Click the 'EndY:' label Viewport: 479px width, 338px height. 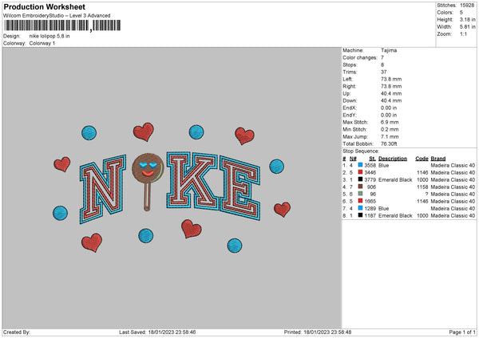pos(350,115)
